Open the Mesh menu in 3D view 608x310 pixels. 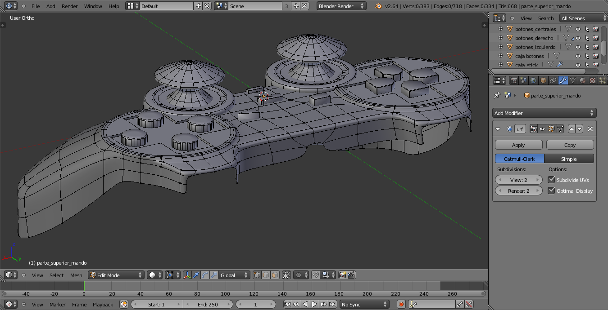coord(76,275)
